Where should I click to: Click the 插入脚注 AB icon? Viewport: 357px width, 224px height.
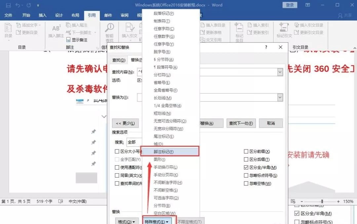(x=56, y=28)
